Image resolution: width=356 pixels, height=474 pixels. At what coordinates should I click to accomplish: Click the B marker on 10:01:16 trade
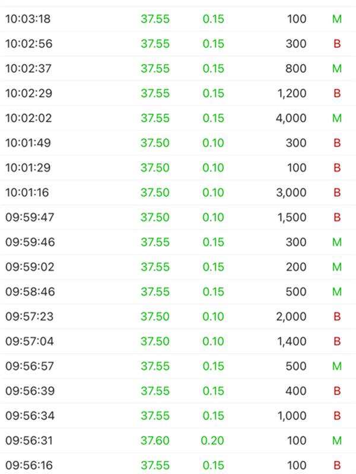pyautogui.click(x=337, y=193)
